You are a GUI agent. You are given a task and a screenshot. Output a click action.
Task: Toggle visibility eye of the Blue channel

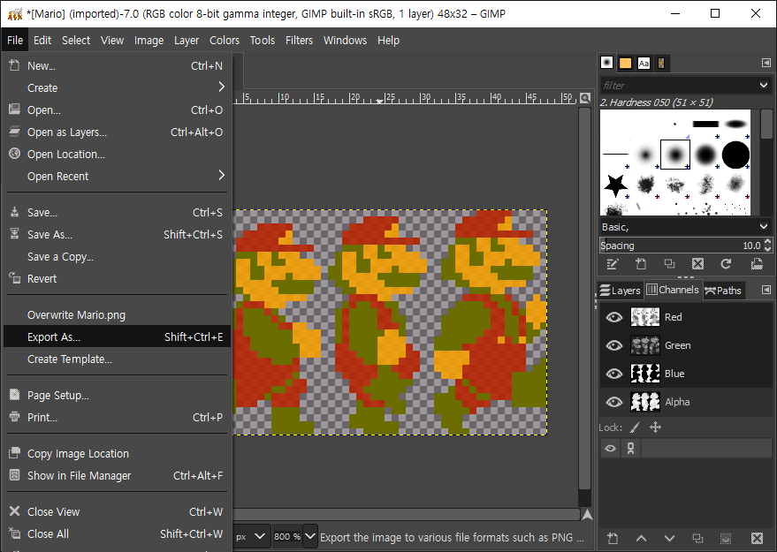[614, 374]
